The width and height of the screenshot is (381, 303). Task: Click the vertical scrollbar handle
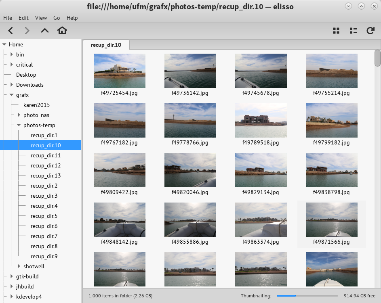click(x=377, y=58)
